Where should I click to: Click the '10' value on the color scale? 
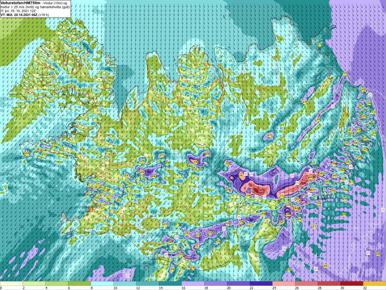click(x=115, y=288)
